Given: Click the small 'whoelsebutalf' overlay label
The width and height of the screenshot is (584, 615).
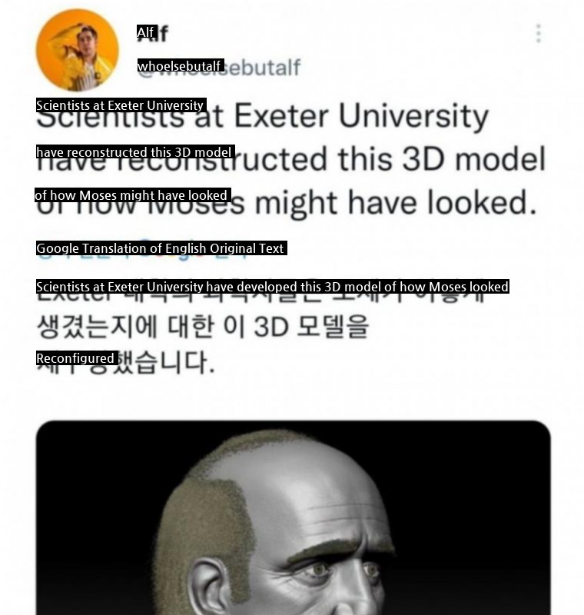Looking at the screenshot, I should pos(181,65).
